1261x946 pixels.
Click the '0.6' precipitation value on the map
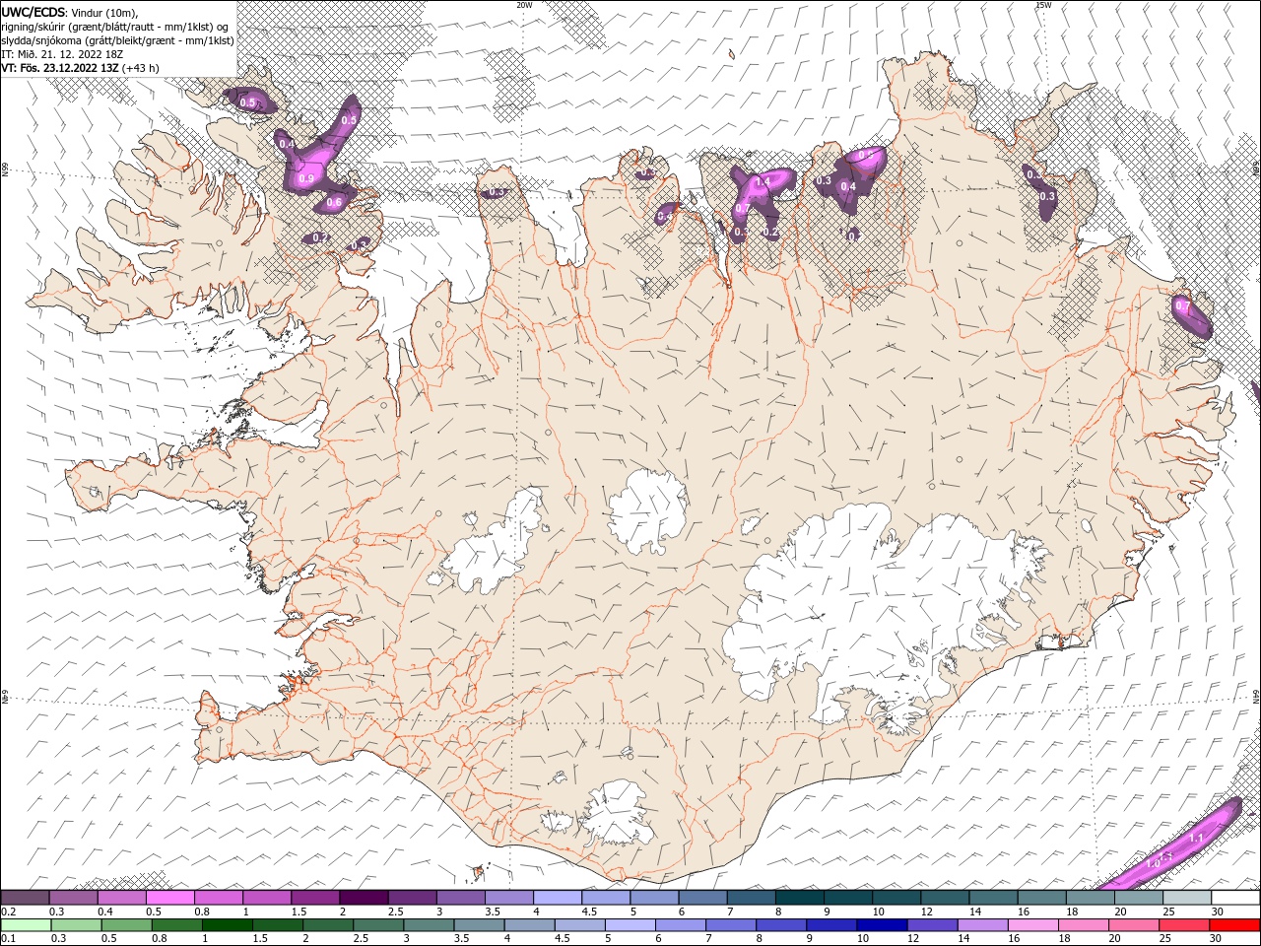tap(334, 203)
